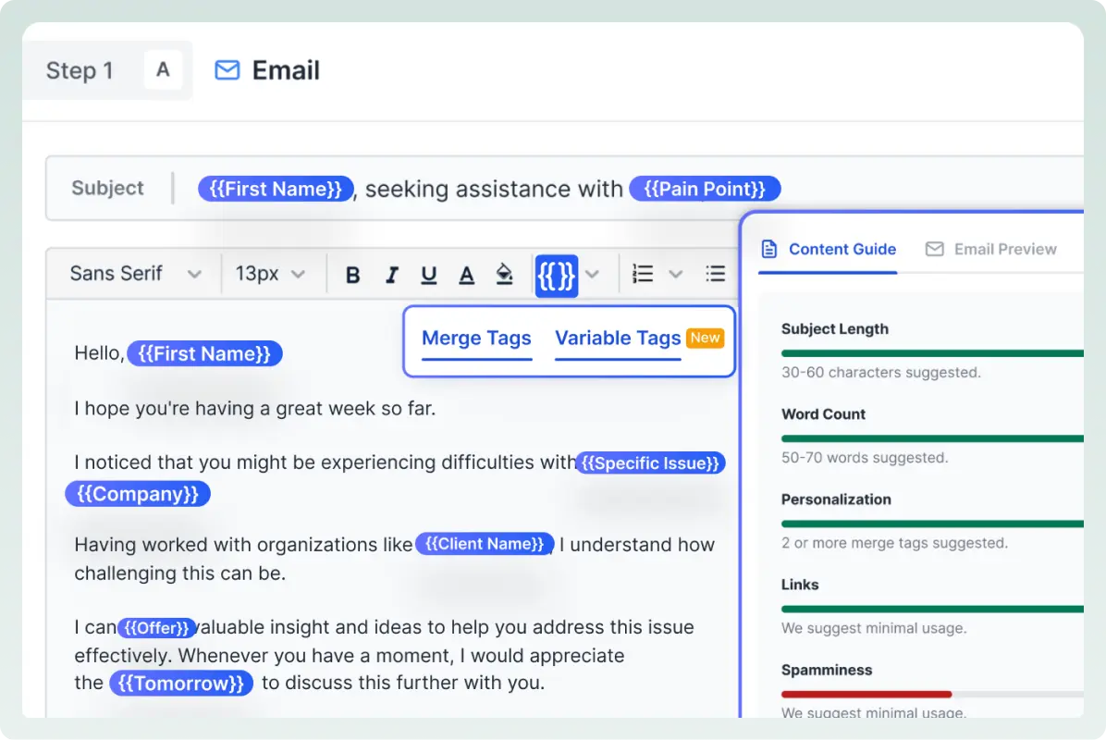Viewport: 1106px width, 740px height.
Task: Switch to the Merge Tags option
Action: [x=476, y=339]
